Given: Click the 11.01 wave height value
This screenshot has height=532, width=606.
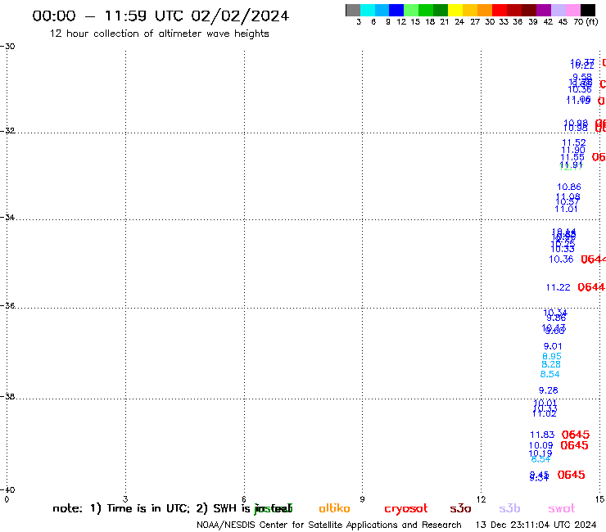Looking at the screenshot, I should click(566, 209).
